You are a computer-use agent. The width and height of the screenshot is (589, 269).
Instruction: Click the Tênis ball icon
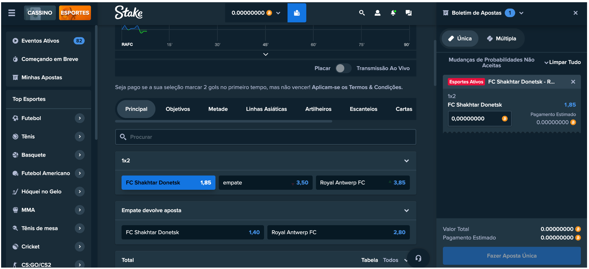[15, 136]
